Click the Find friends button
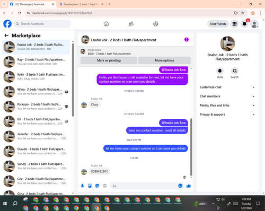The image size is (265, 211). click(x=218, y=24)
